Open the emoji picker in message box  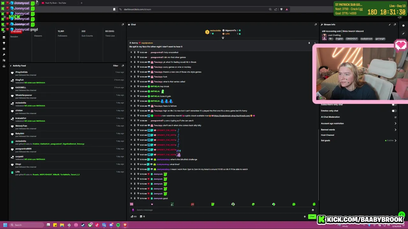(313, 210)
